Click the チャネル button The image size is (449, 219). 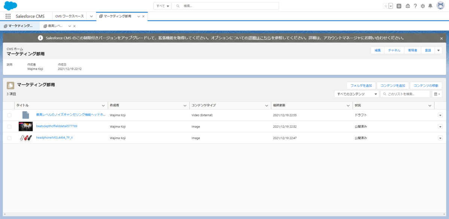[x=394, y=50]
